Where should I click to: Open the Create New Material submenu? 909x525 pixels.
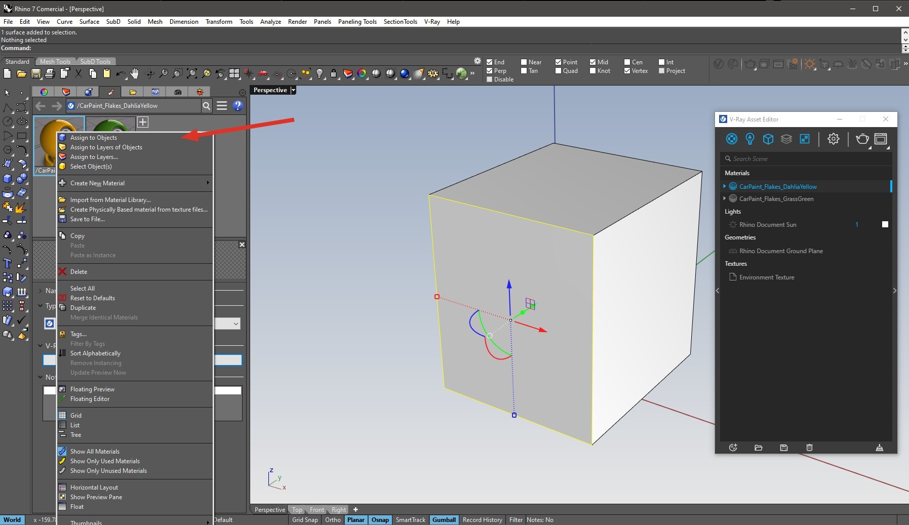pos(134,183)
